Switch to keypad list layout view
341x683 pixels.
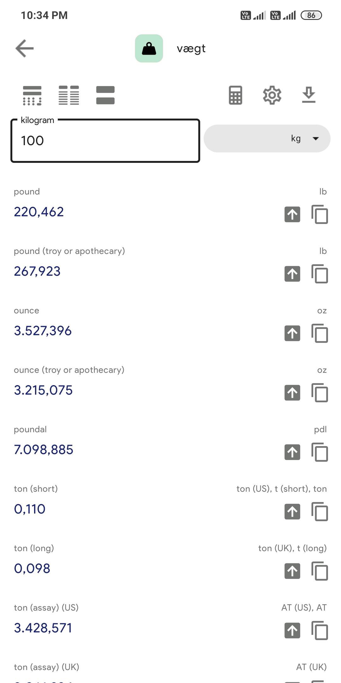tap(32, 95)
